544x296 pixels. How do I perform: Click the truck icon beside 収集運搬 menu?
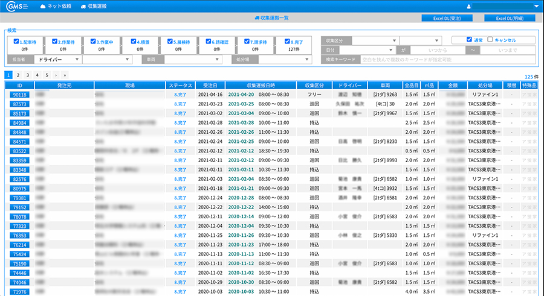[x=83, y=6]
